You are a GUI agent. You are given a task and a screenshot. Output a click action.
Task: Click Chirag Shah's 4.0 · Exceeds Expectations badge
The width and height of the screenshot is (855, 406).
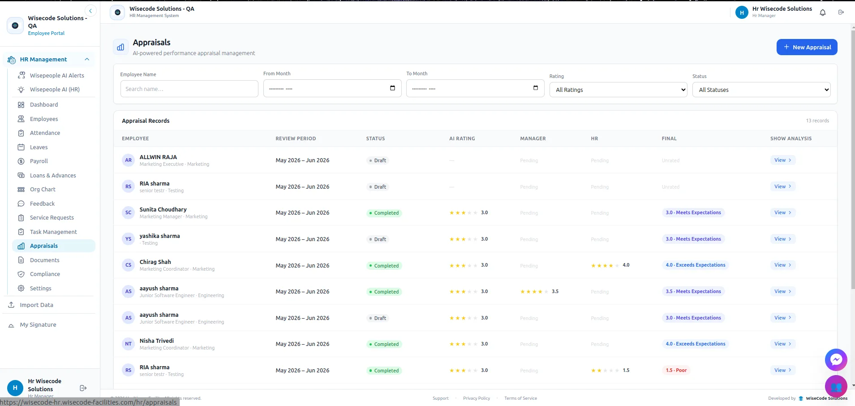695,265
